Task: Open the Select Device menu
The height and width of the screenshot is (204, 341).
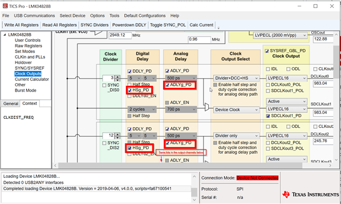Action: pos(72,15)
